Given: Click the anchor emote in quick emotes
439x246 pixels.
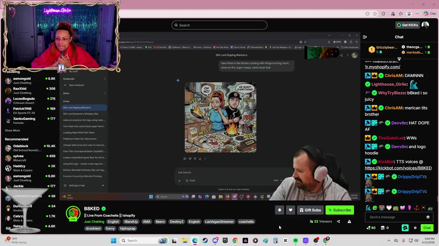Looking at the screenshot, I should [416, 208].
